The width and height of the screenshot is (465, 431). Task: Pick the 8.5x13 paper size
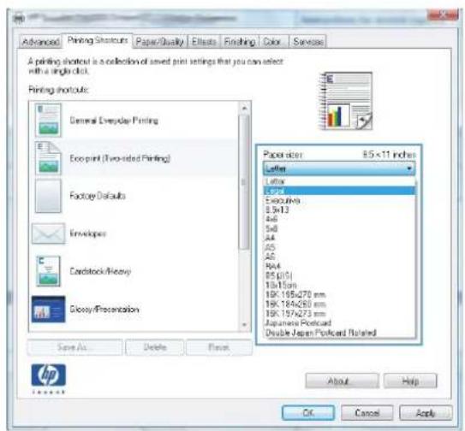coord(339,210)
